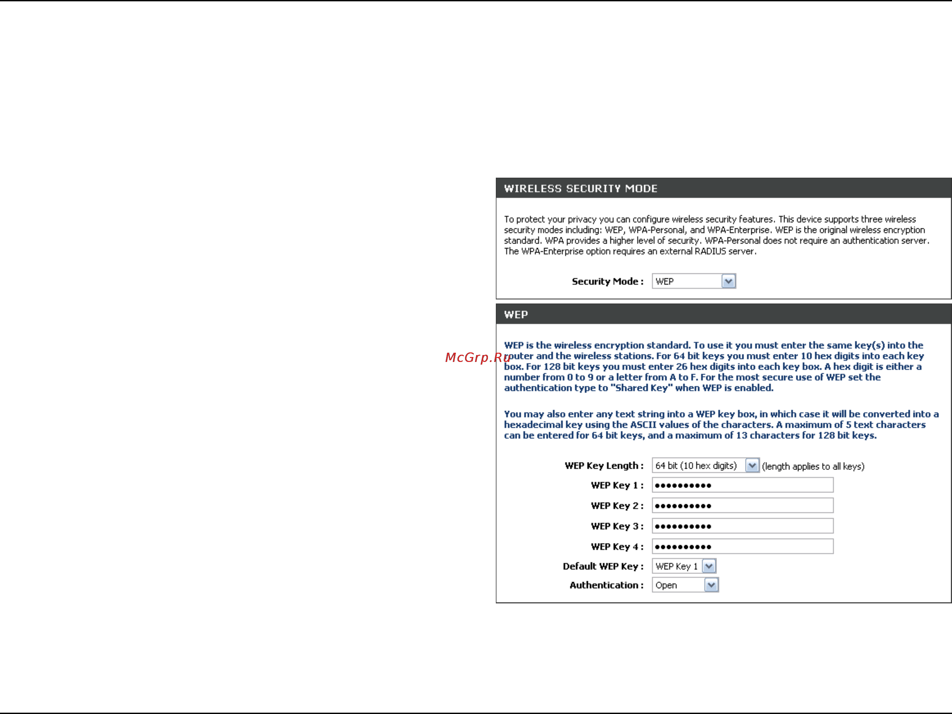Select the WEP Key 3 password field
The width and height of the screenshot is (952, 714).
[x=742, y=526]
